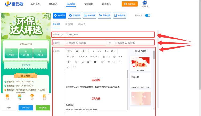
Task: Click the orange 创建活动 button
Action: tap(130, 4)
